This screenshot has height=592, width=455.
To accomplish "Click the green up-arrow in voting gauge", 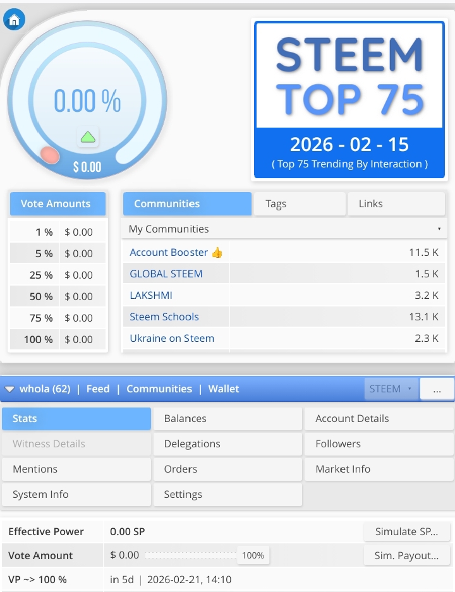I will (x=88, y=136).
